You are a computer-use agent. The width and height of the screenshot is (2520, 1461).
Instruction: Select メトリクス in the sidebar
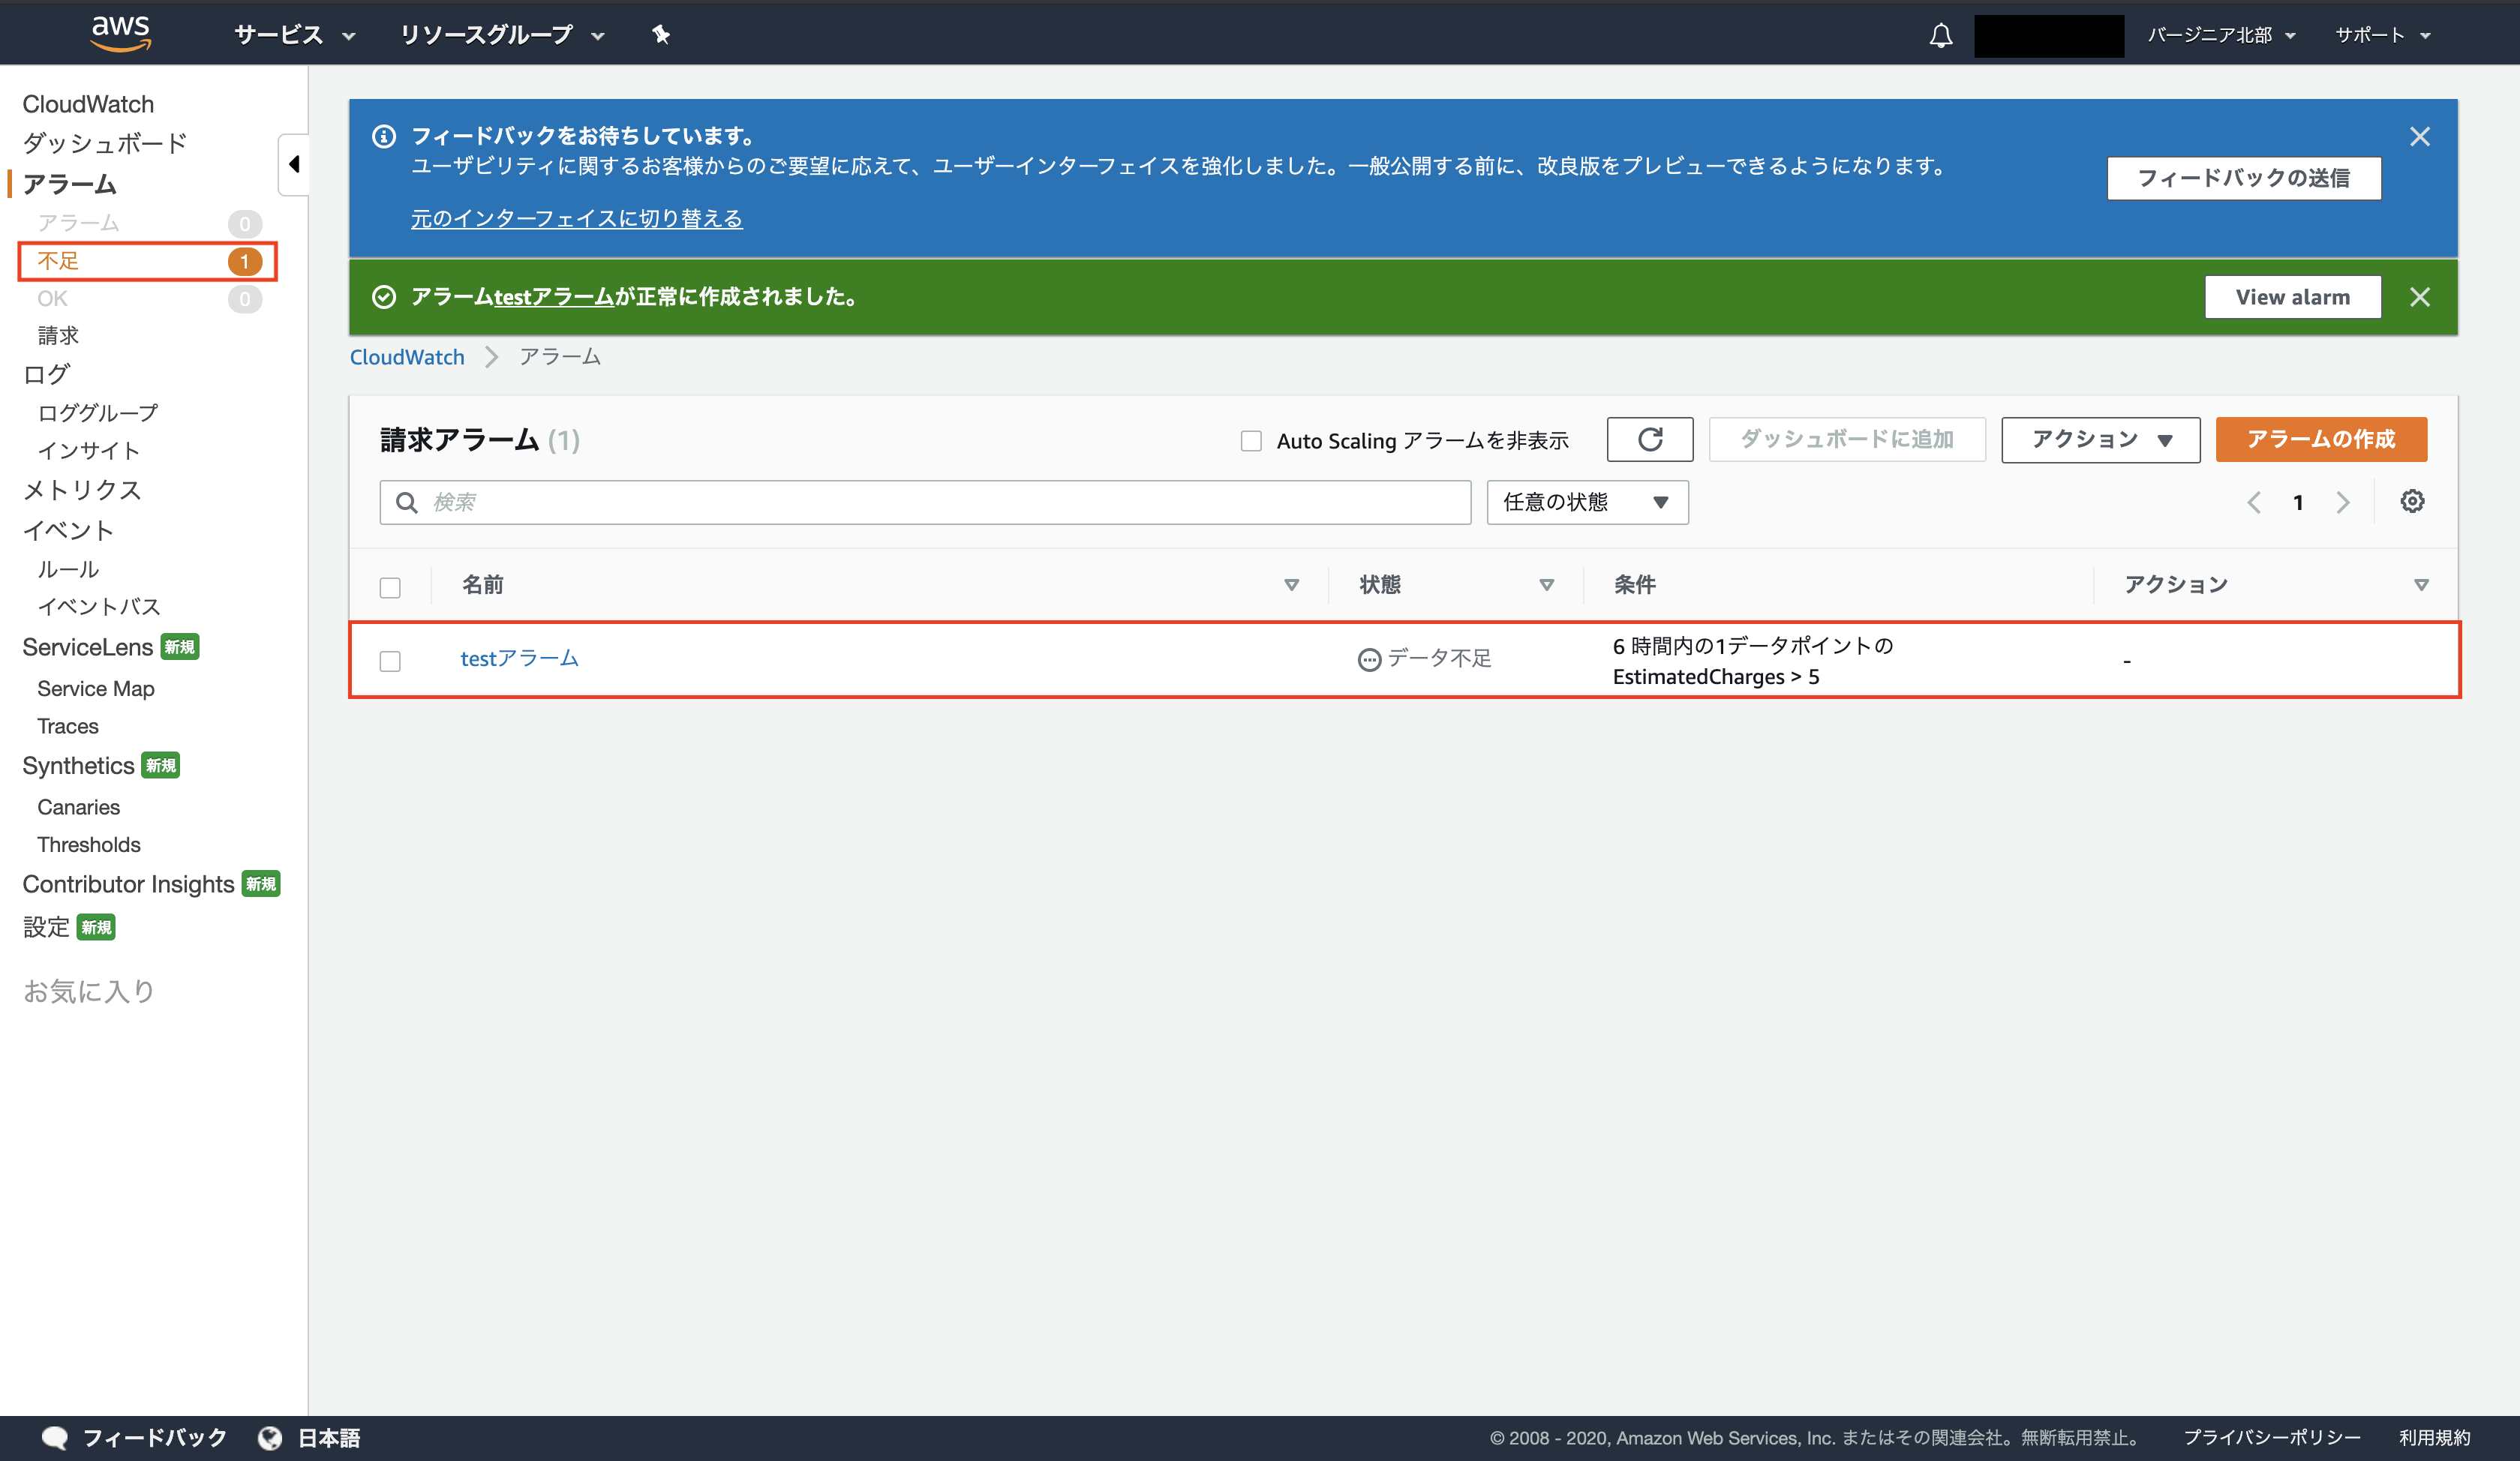(x=82, y=490)
